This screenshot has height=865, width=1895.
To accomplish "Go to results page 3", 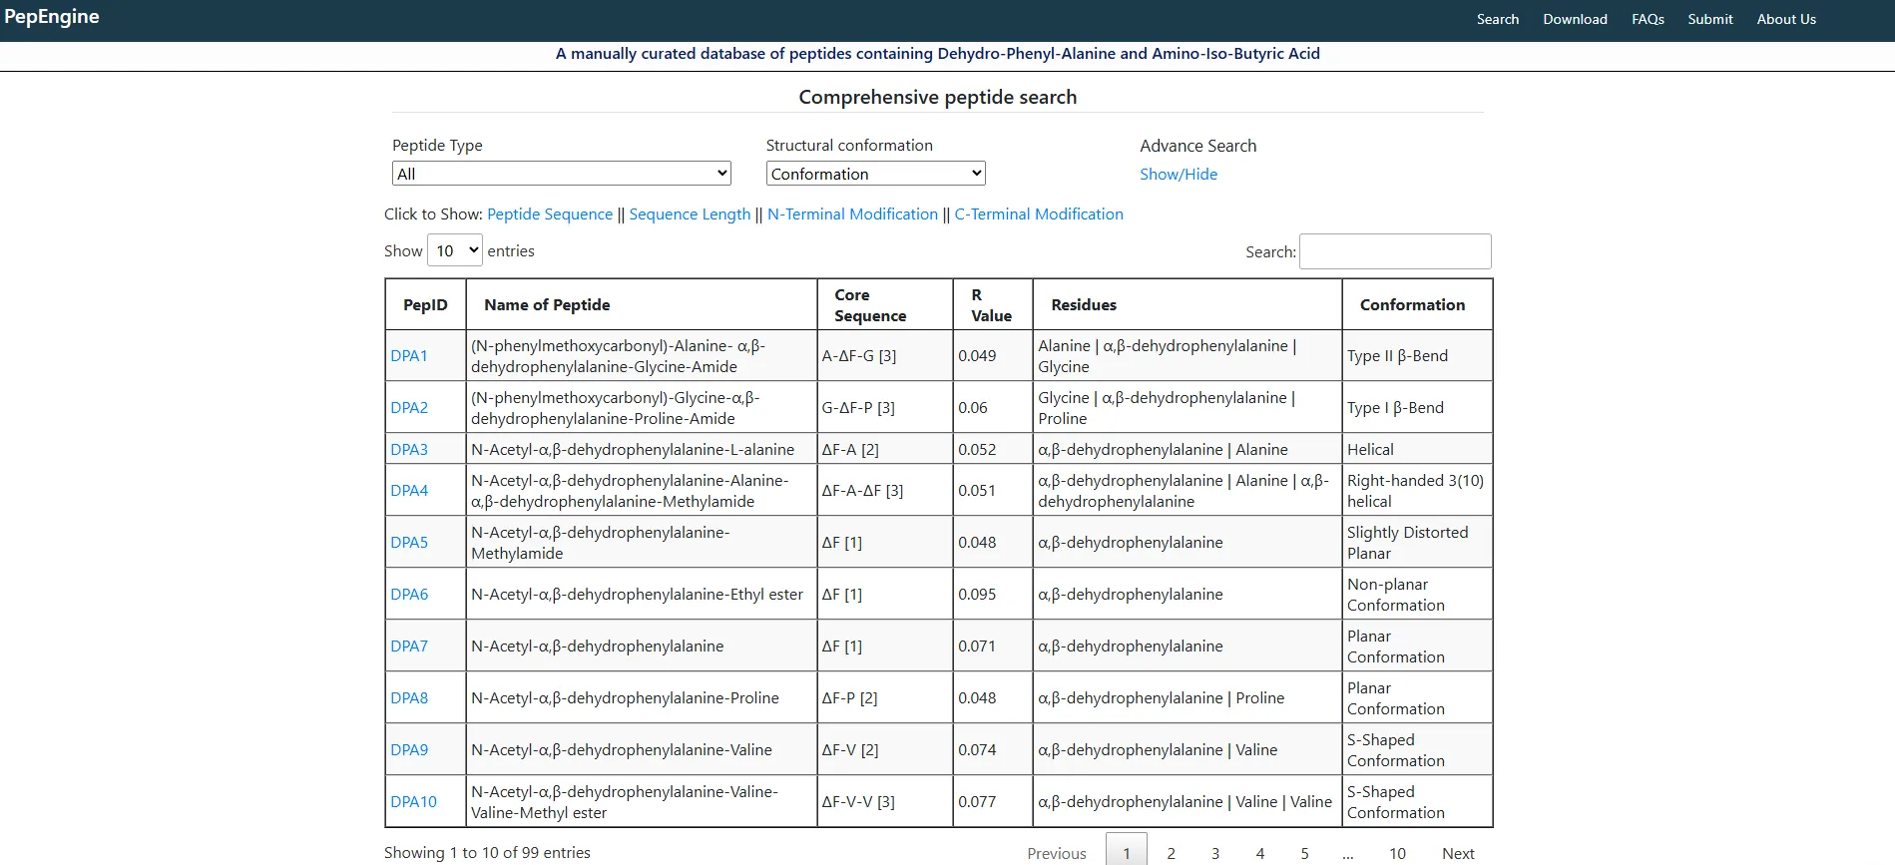I will (x=1215, y=853).
